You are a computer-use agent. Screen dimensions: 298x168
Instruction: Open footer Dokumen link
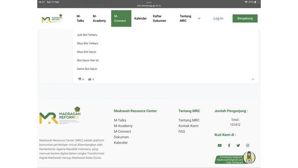[x=121, y=137]
